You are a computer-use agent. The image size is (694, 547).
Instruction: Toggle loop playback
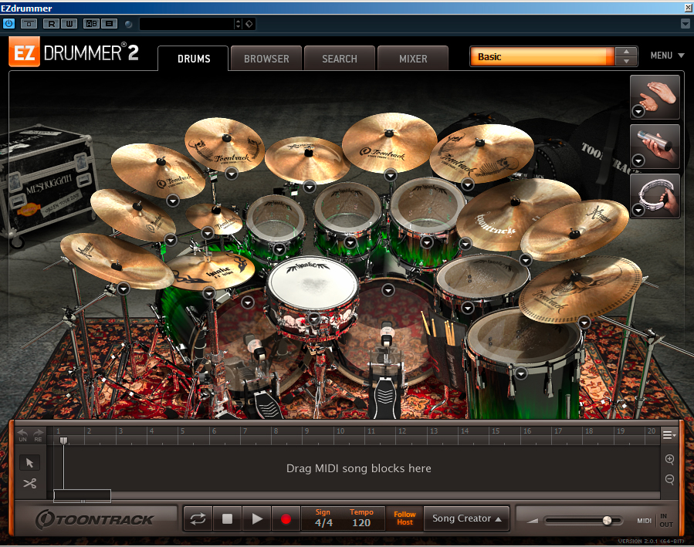coord(198,518)
